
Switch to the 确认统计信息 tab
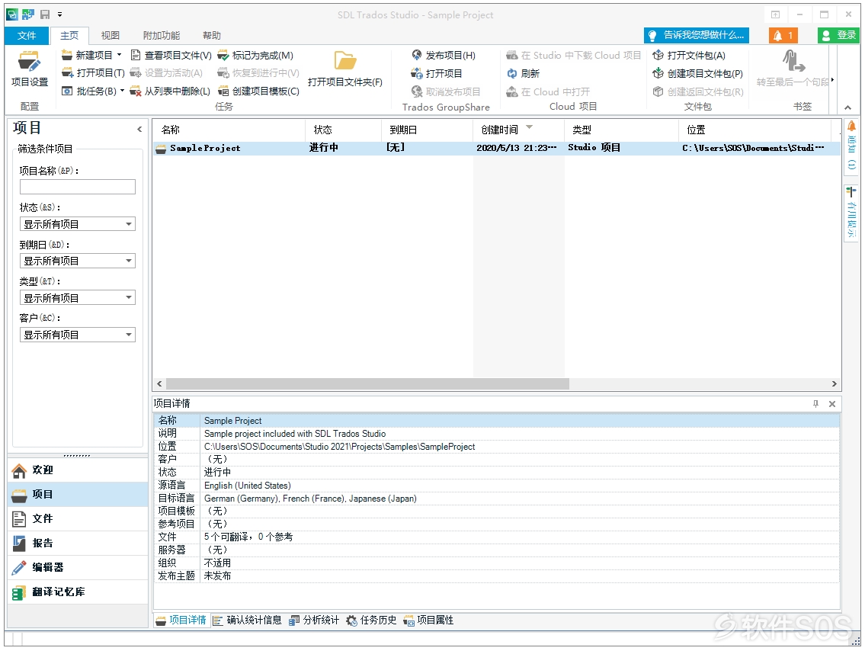[248, 620]
